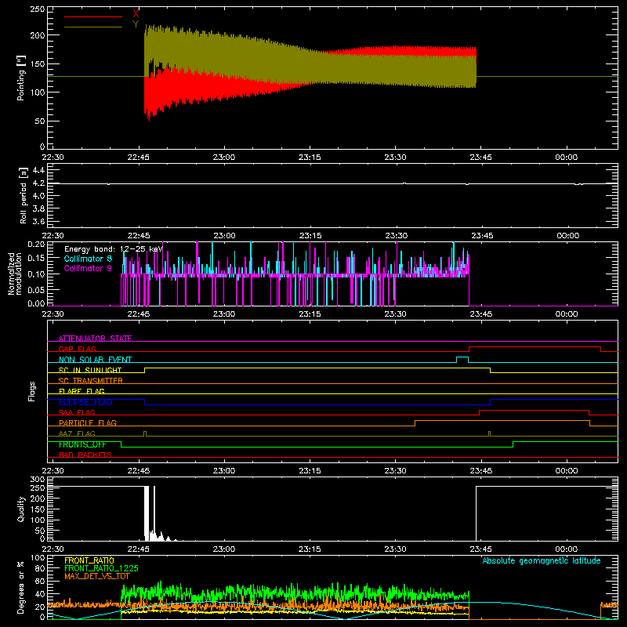
Task: Select the AAZ_FLAG label
Action: pyautogui.click(x=77, y=433)
